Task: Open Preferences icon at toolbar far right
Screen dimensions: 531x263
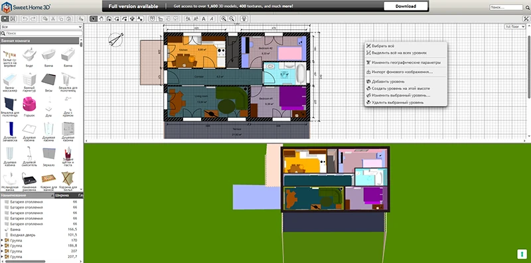Action: click(526, 19)
